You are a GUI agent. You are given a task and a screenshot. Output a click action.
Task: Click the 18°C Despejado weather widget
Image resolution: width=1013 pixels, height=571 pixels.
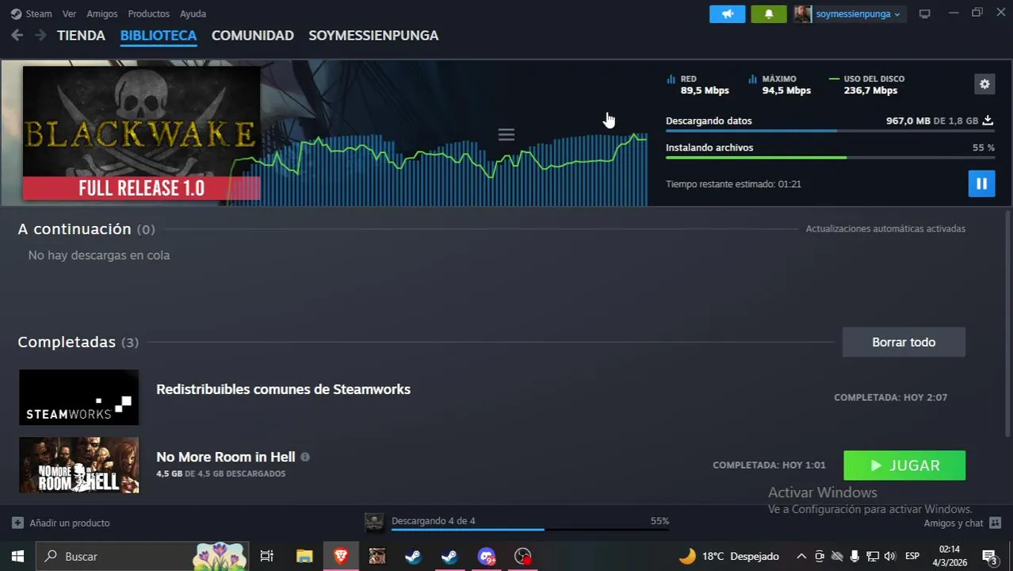pyautogui.click(x=729, y=557)
